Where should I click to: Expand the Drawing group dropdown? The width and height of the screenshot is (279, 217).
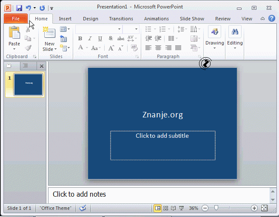[x=214, y=47]
